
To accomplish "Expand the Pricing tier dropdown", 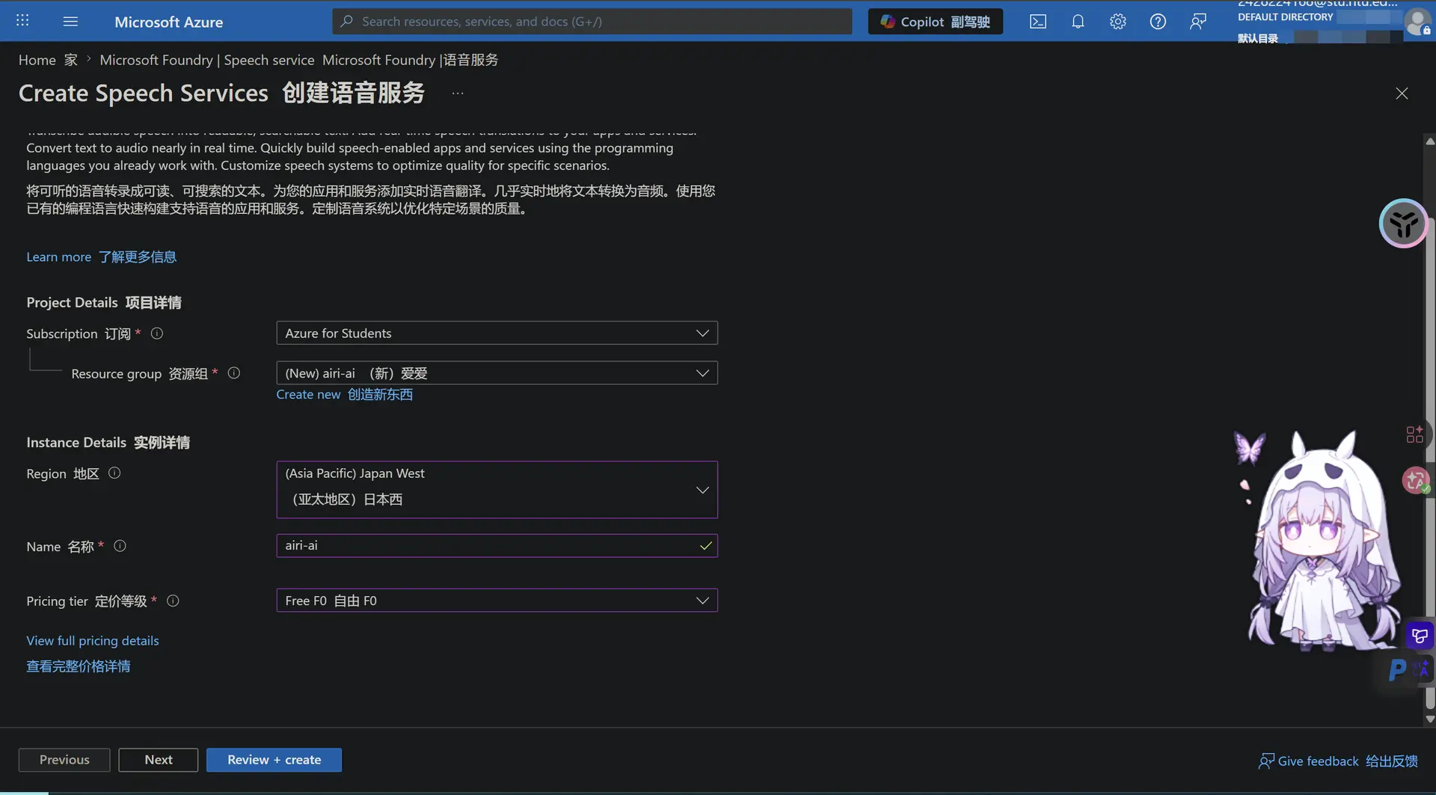I will click(x=497, y=601).
